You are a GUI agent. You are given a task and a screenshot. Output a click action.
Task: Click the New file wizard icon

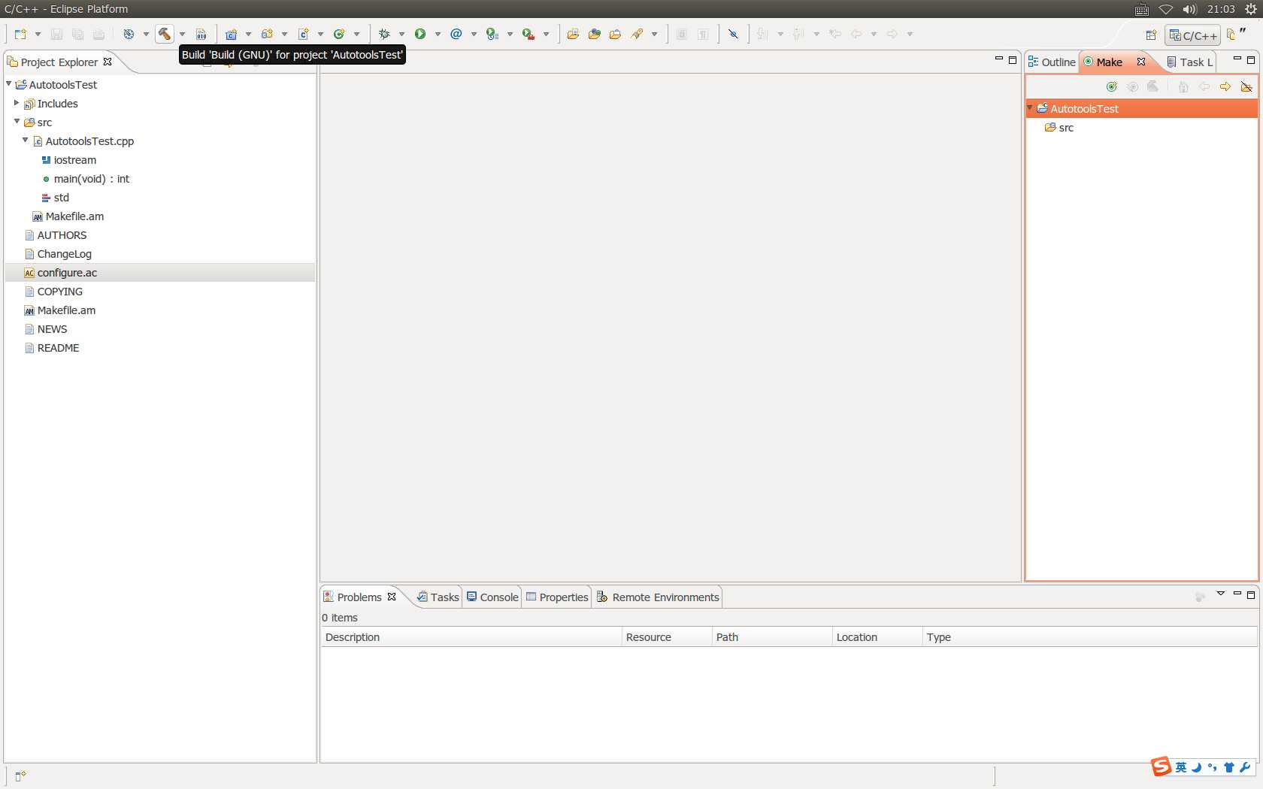[20, 34]
